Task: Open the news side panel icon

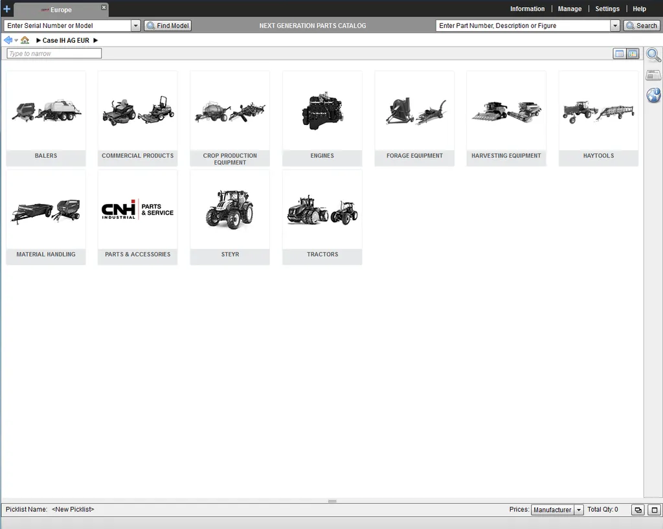Action: tap(653, 75)
